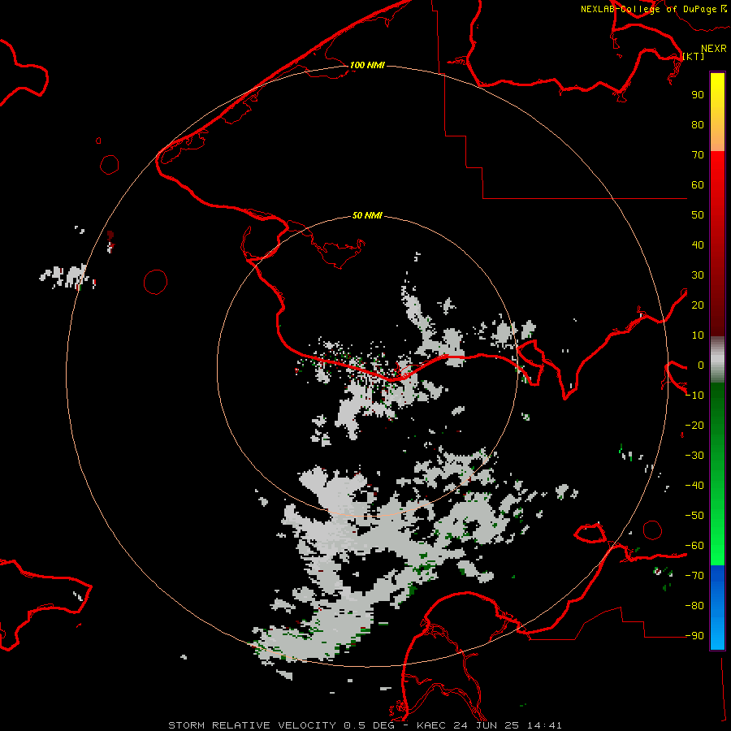Click the 90 value on the velocity scale
731x731 pixels.
pos(698,95)
